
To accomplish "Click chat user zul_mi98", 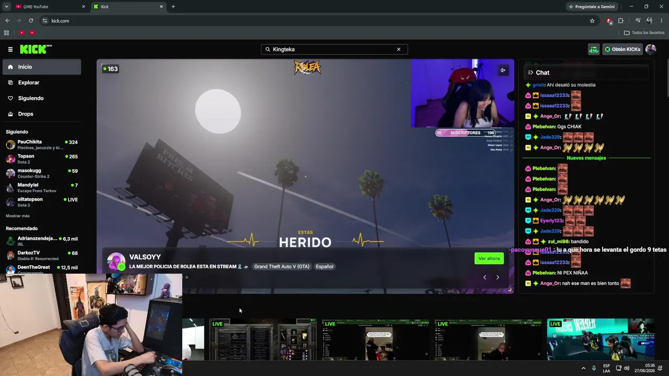I will (558, 241).
